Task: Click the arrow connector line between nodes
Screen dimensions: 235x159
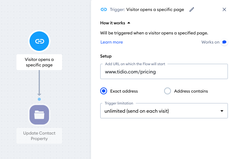Action: (39, 82)
